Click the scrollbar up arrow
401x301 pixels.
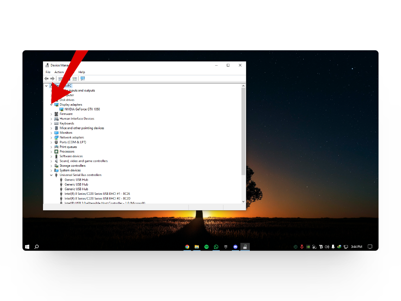(x=243, y=86)
